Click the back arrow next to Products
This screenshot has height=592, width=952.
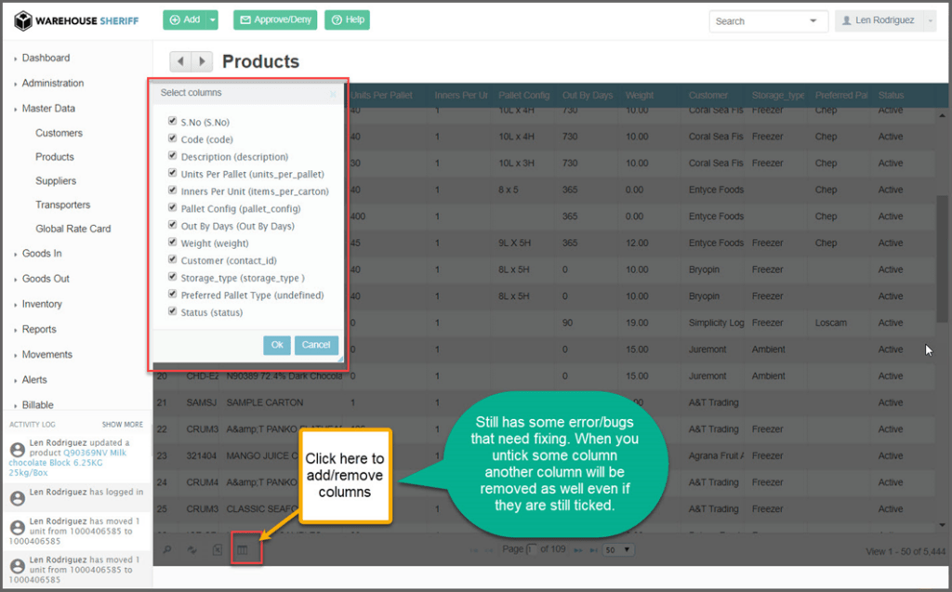pos(180,61)
